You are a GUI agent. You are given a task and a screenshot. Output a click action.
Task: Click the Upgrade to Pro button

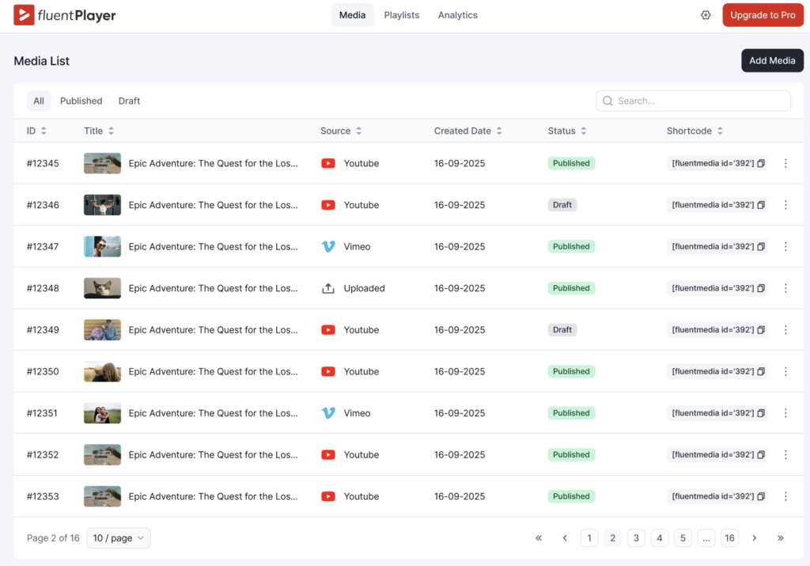763,14
